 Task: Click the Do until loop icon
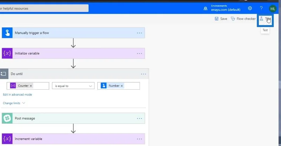click(4, 74)
